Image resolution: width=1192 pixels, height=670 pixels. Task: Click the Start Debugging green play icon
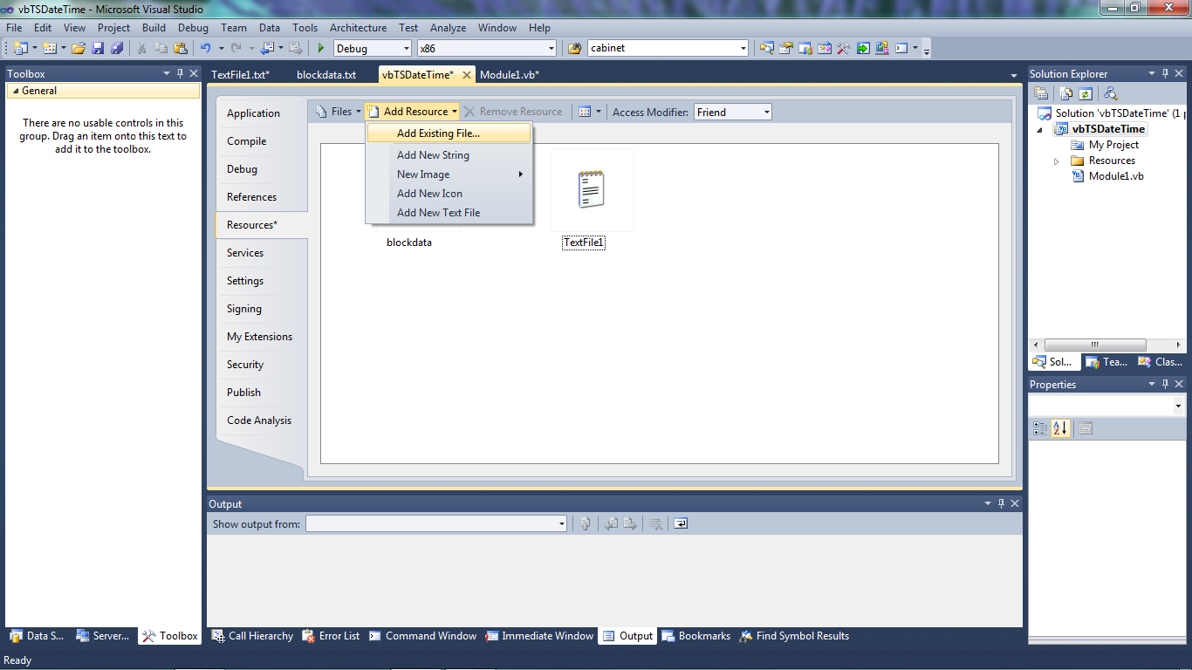tap(321, 49)
